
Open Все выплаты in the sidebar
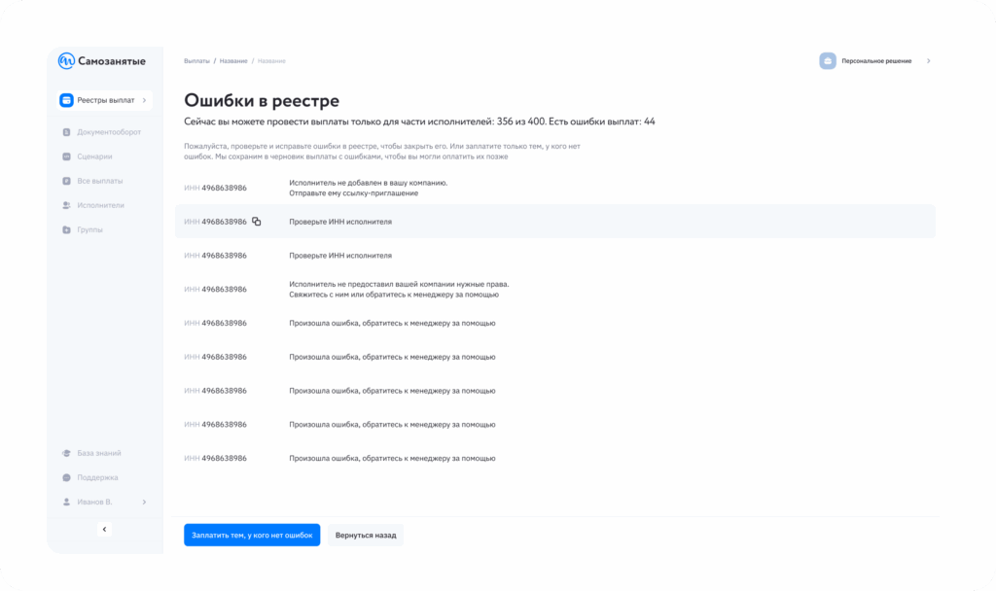click(x=99, y=181)
